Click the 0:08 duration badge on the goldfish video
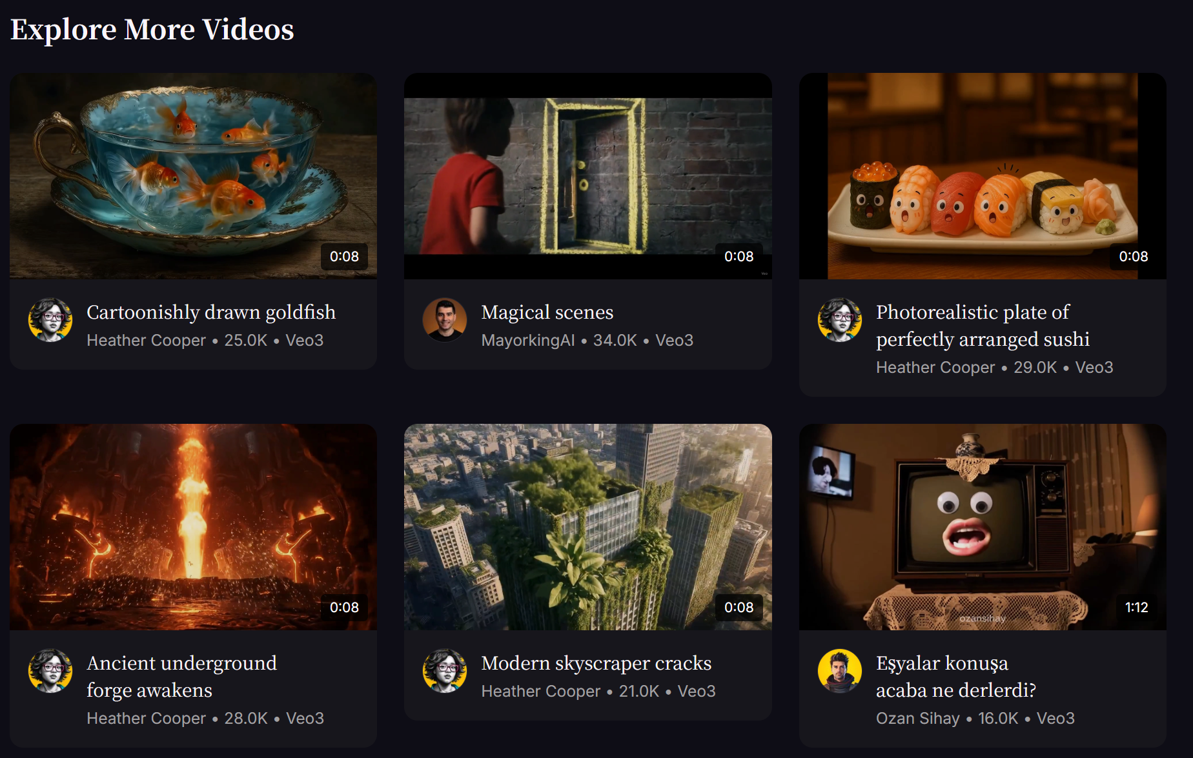Screen dimensions: 1193x758 click(x=344, y=256)
